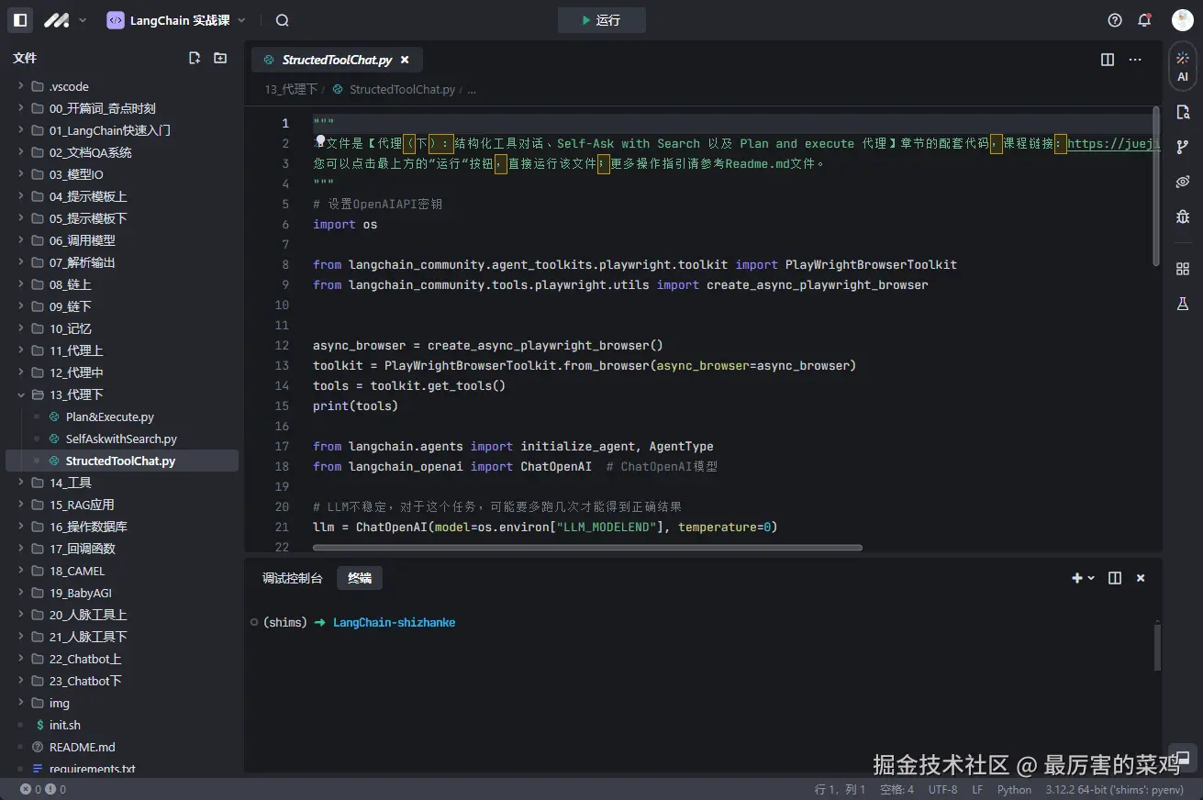Open the notifications bell icon

coord(1144,20)
